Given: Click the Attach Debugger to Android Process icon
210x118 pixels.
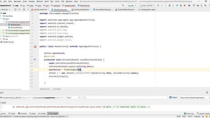Looking at the screenshot, I should coord(181,6).
